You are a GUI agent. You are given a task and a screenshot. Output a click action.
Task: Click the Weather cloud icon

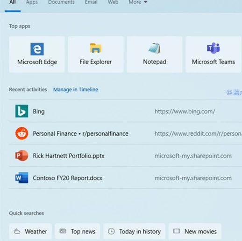[x=17, y=231]
